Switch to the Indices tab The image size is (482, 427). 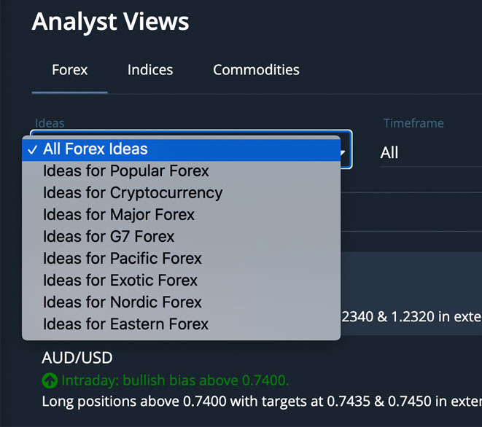[150, 70]
